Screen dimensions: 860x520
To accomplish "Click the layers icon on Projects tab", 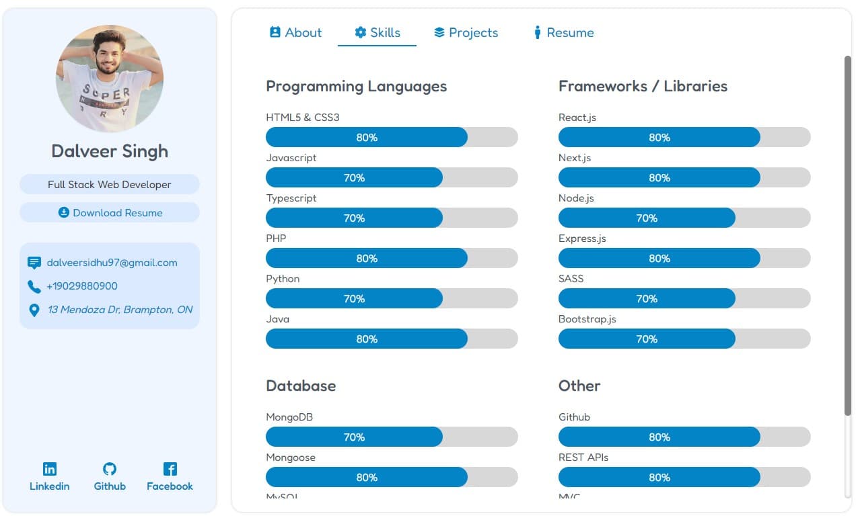I will (439, 32).
